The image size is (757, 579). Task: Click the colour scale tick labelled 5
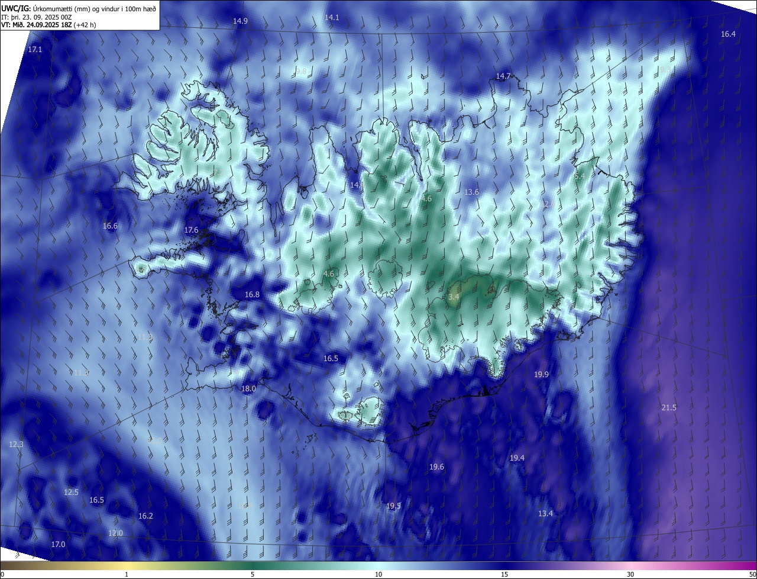point(253,574)
